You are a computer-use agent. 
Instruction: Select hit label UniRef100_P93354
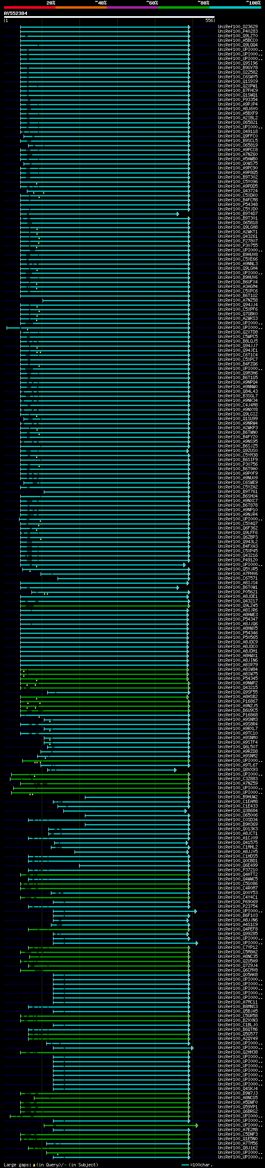pos(238,100)
